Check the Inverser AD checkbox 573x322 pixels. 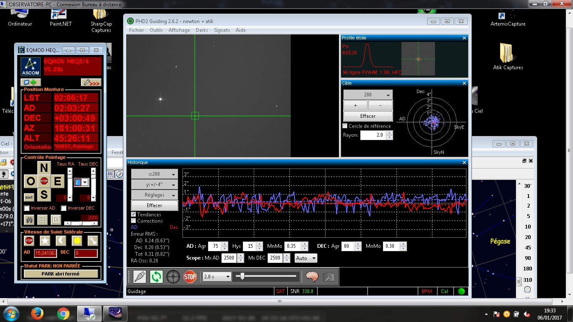(x=27, y=208)
